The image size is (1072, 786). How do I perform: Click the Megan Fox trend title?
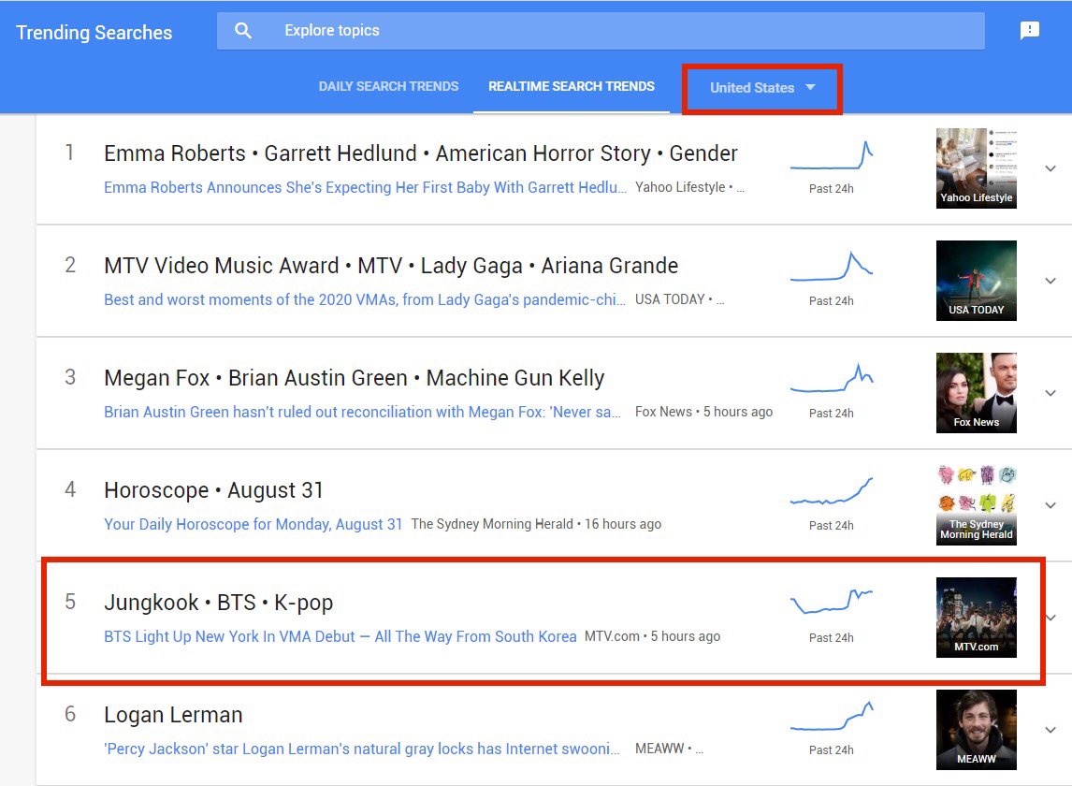(355, 378)
